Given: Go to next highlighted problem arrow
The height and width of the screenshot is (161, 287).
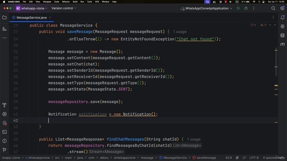Looking at the screenshot, I should pos(275,25).
